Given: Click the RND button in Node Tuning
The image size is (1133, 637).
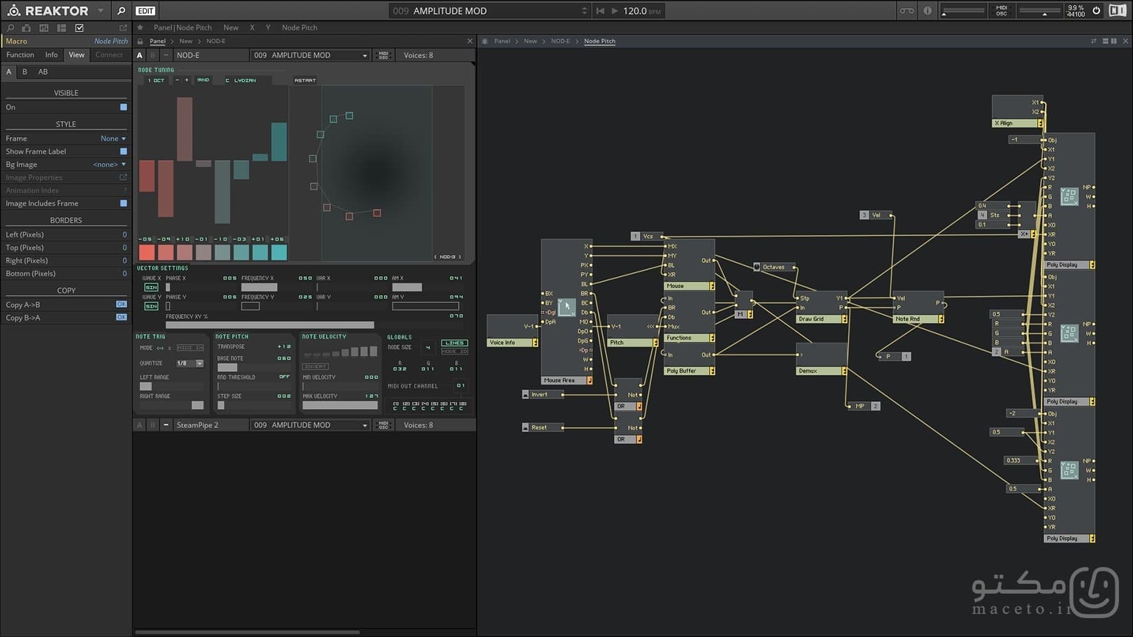Looking at the screenshot, I should 203,80.
